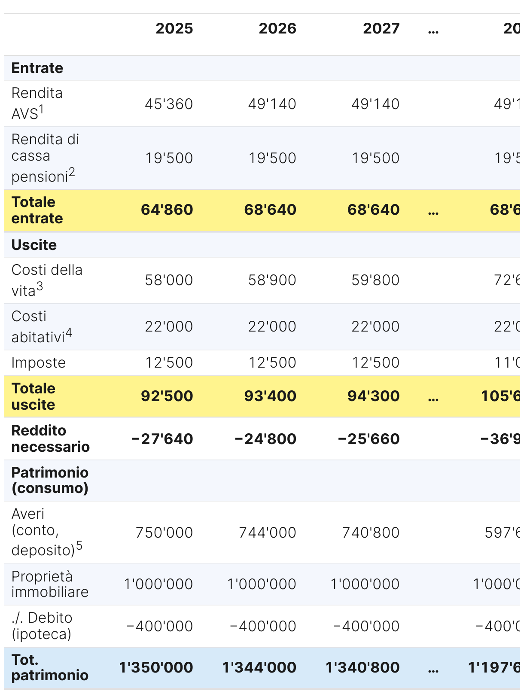Open footnote 2 after cassa pensioni
The image size is (524, 694).
coord(72,173)
